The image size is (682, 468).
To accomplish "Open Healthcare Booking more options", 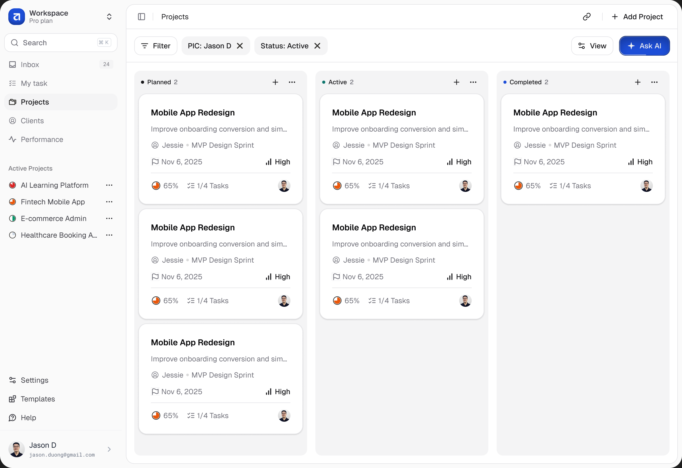I will point(109,235).
